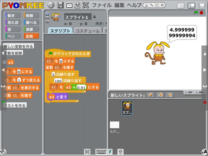Open x1 dropdown in script's にする block
208x156 pixels.
[x=50, y=61]
